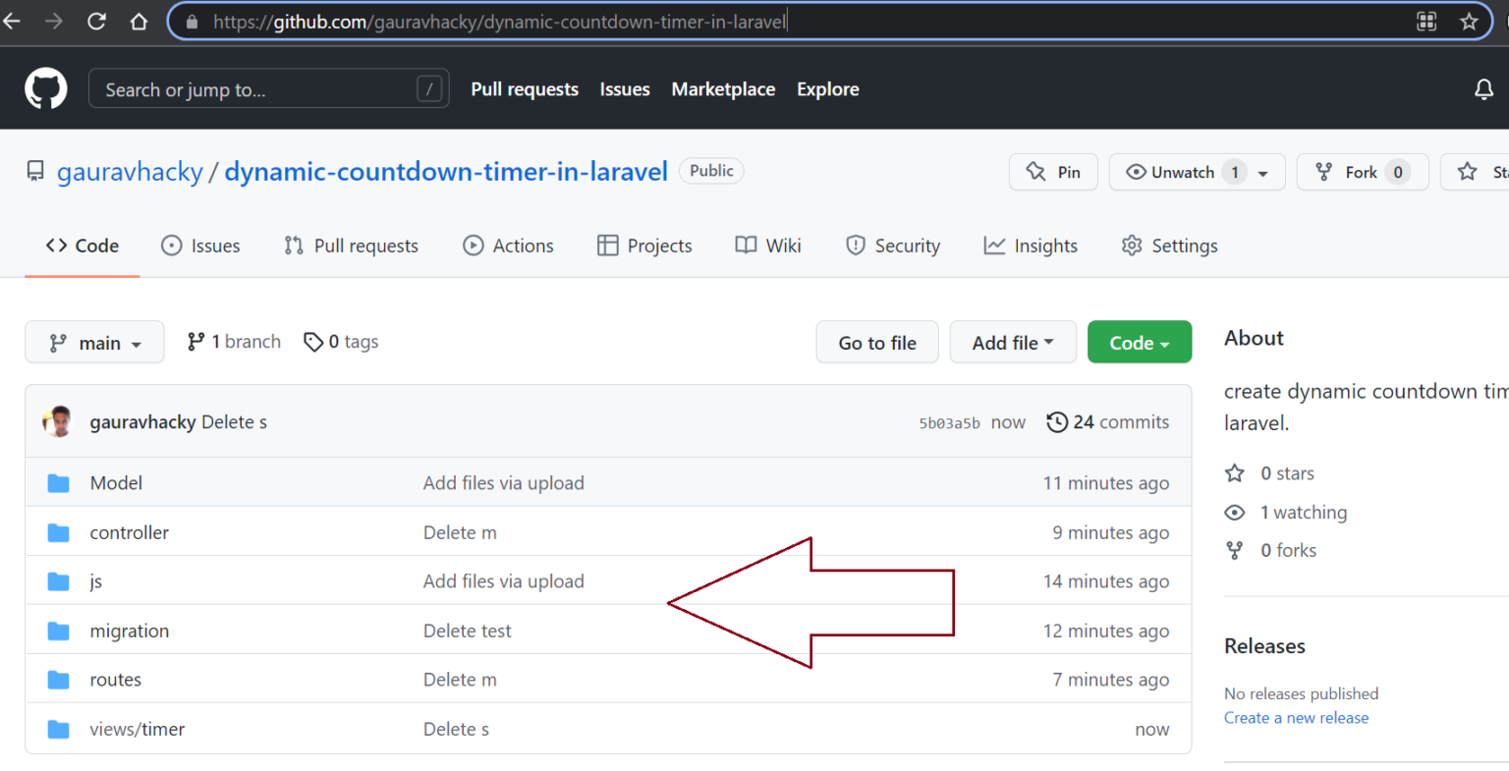
Task: Pin this repository
Action: pos(1053,172)
